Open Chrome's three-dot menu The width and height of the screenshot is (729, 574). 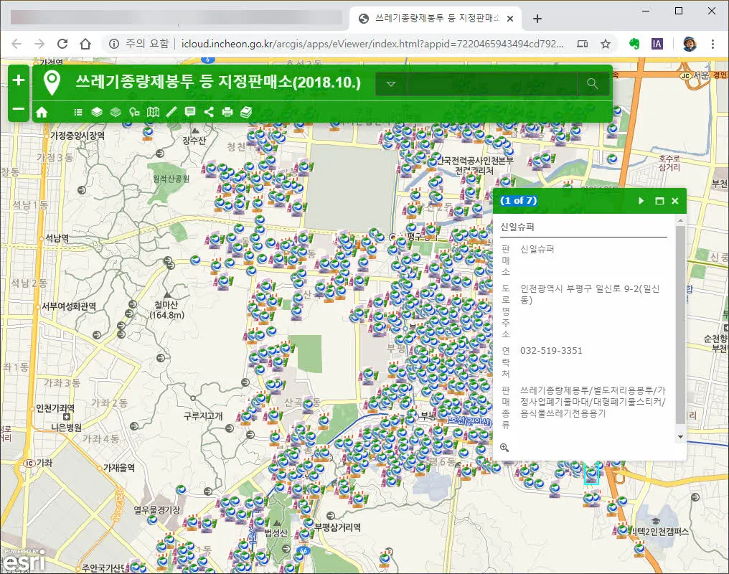[713, 43]
